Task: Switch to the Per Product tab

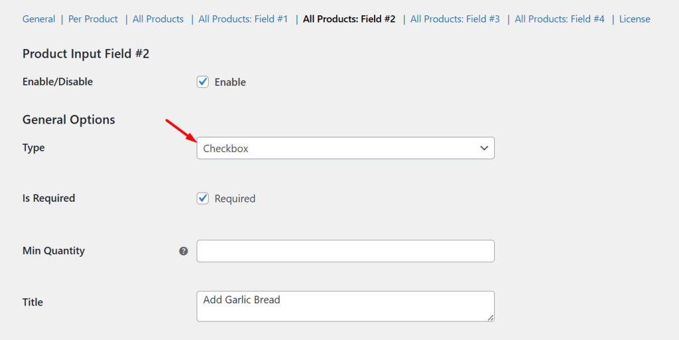Action: click(93, 19)
